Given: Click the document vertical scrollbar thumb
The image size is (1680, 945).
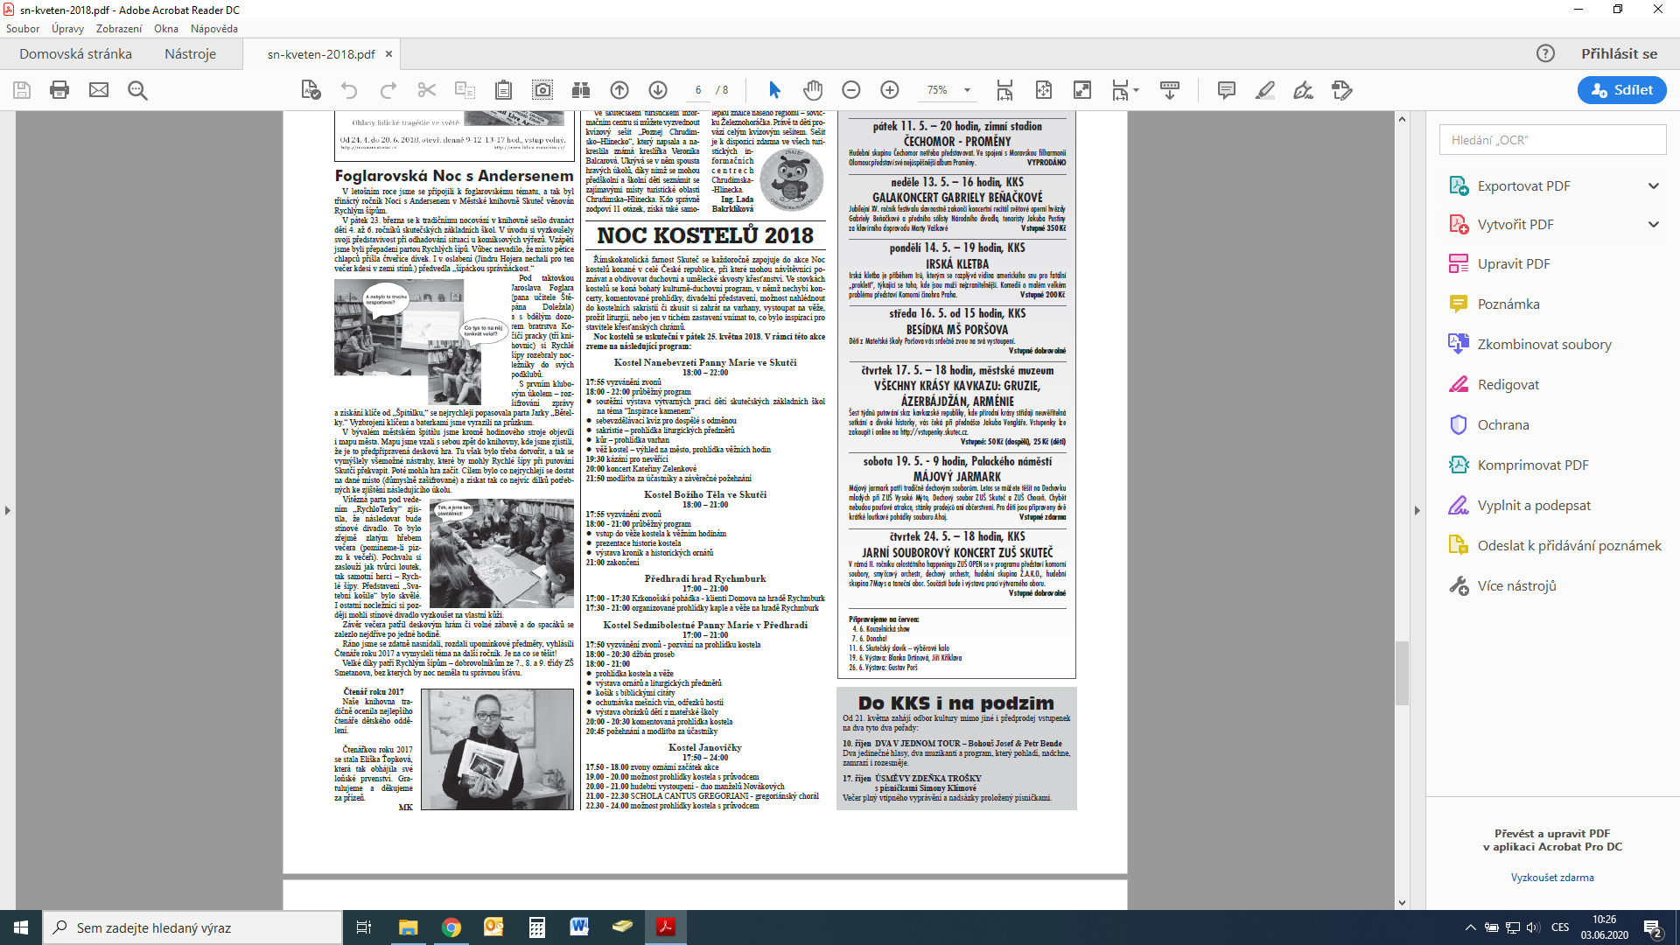Looking at the screenshot, I should tap(1402, 673).
